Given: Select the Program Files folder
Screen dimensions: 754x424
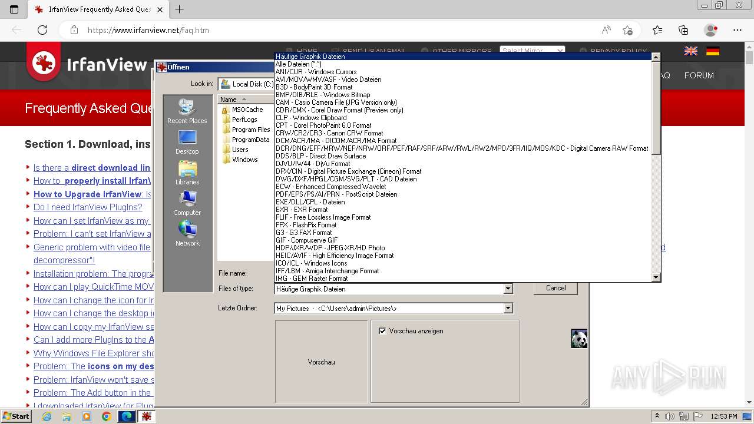Looking at the screenshot, I should pos(246,130).
